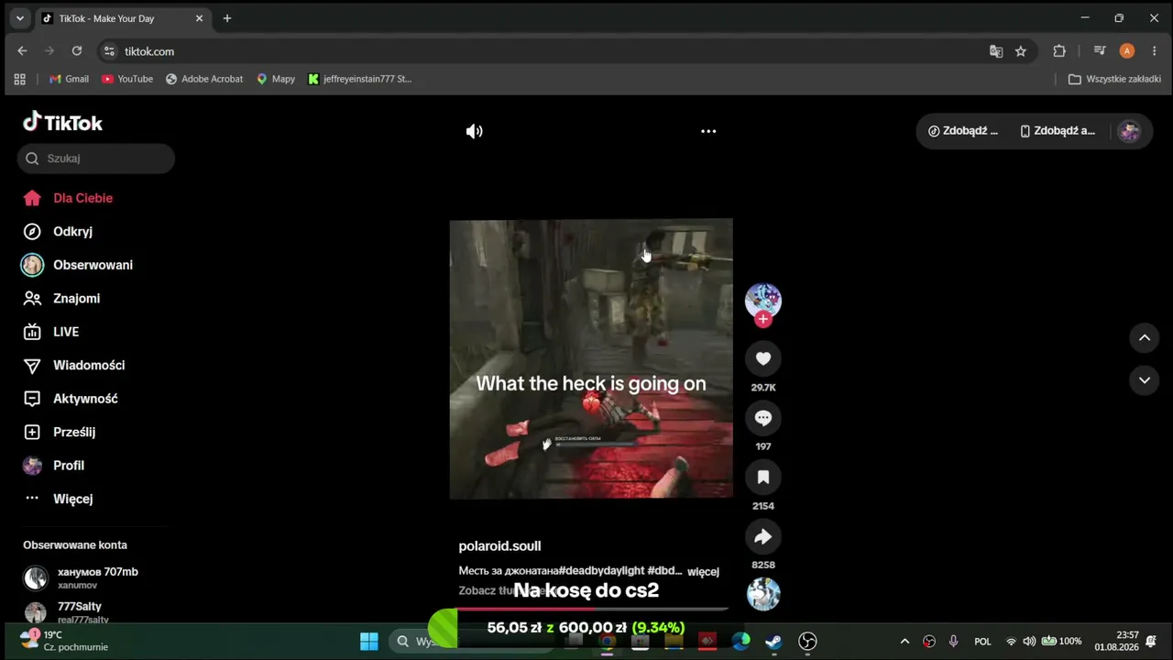Open the creator's avatar beside the video

tap(763, 300)
